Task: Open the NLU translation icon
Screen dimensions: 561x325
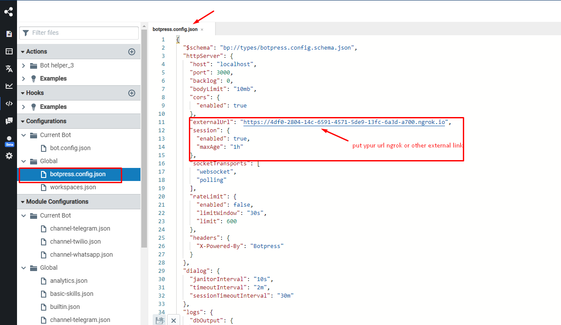Action: (9, 68)
